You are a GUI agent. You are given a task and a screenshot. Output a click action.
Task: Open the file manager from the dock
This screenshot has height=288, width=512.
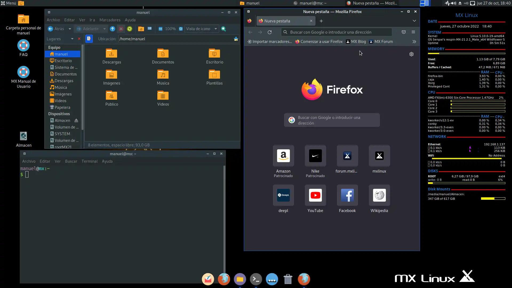tap(240, 279)
